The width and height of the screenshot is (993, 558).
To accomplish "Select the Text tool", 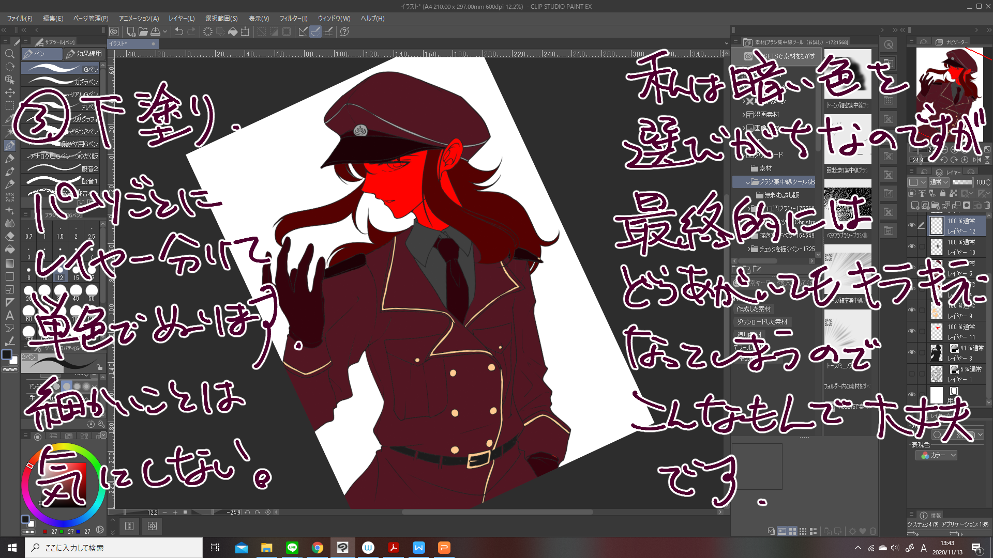I will point(9,315).
